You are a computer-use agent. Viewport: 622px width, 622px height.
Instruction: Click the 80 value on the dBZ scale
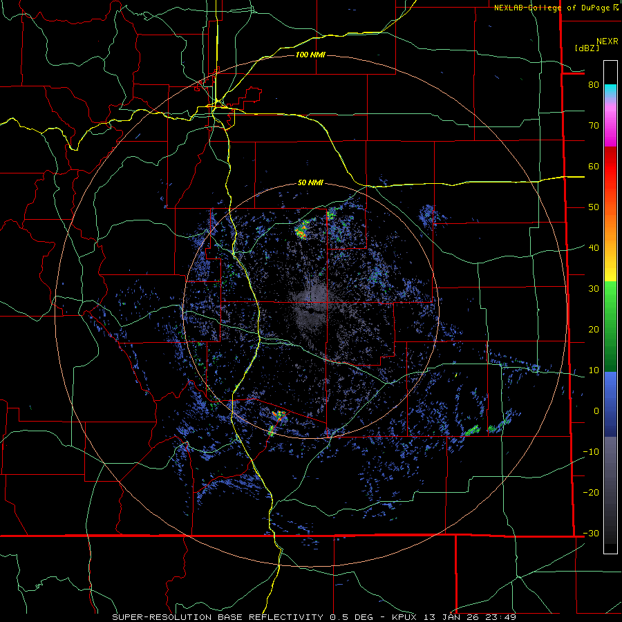click(x=594, y=84)
